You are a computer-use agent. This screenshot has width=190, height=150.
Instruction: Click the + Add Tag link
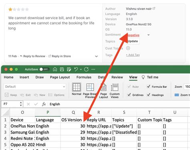(133, 55)
